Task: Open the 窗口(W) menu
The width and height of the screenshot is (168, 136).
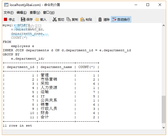Action: click(49, 13)
